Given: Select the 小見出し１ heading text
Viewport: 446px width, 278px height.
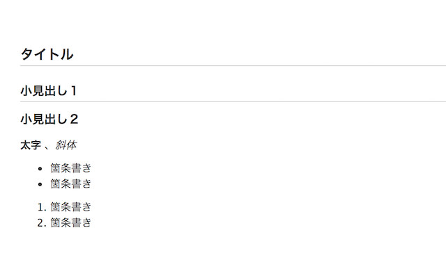Looking at the screenshot, I should coord(49,91).
